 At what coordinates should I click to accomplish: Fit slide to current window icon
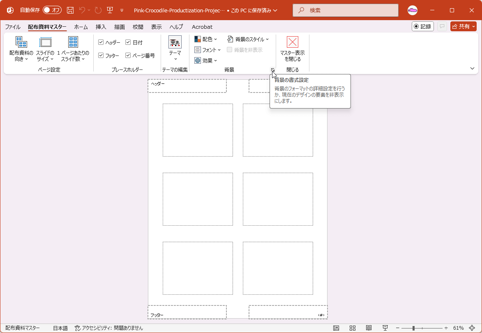tap(472, 328)
